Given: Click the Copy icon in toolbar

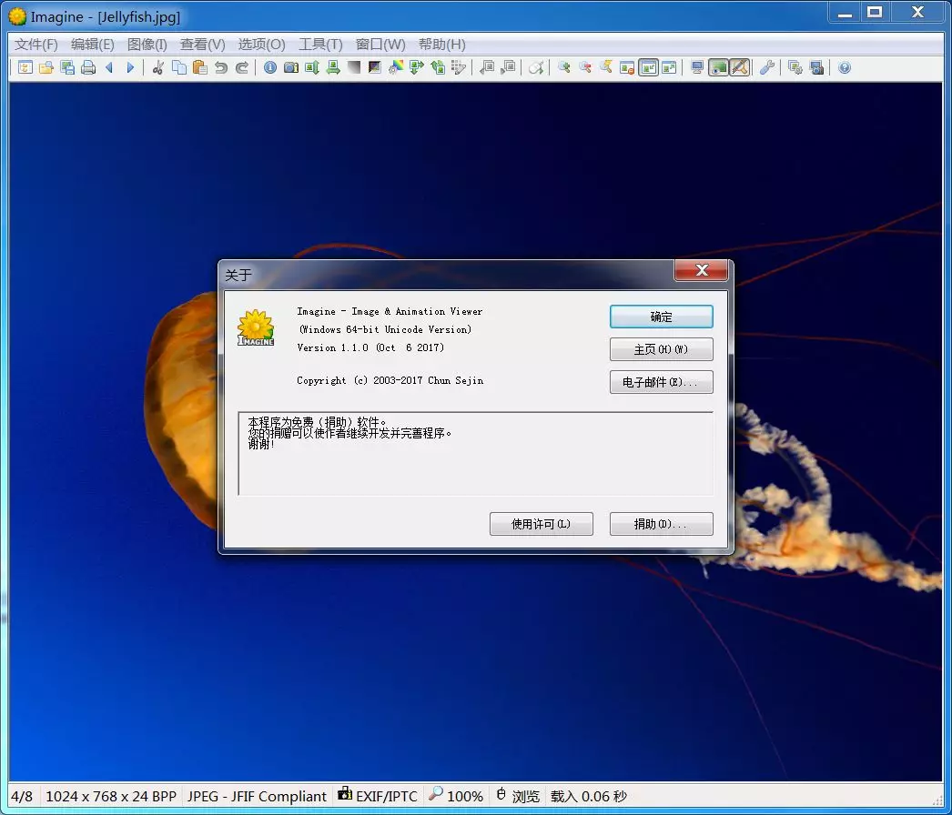Looking at the screenshot, I should (x=179, y=67).
